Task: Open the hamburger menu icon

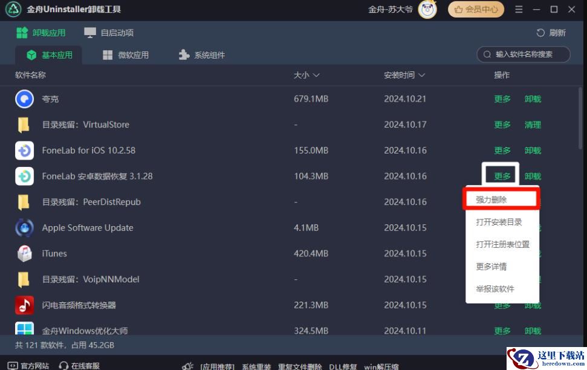Action: click(x=519, y=9)
